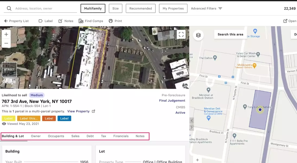The height and width of the screenshot is (163, 297).
Task: Open the Advanced Filters menu
Action: click(x=206, y=8)
